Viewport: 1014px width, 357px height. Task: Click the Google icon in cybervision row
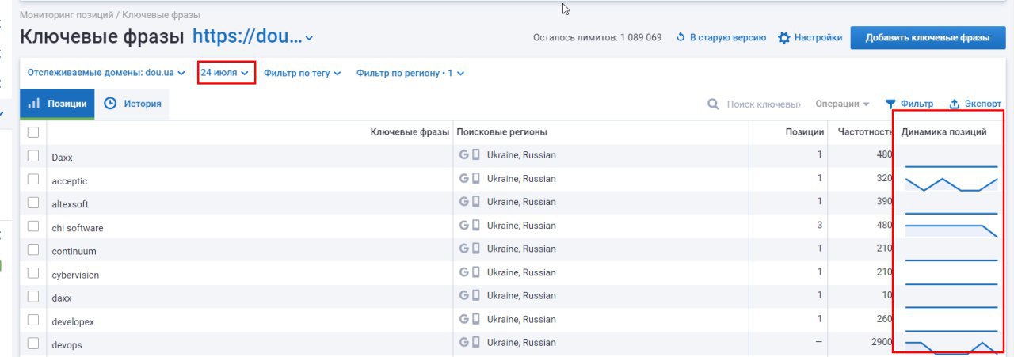[x=464, y=272]
